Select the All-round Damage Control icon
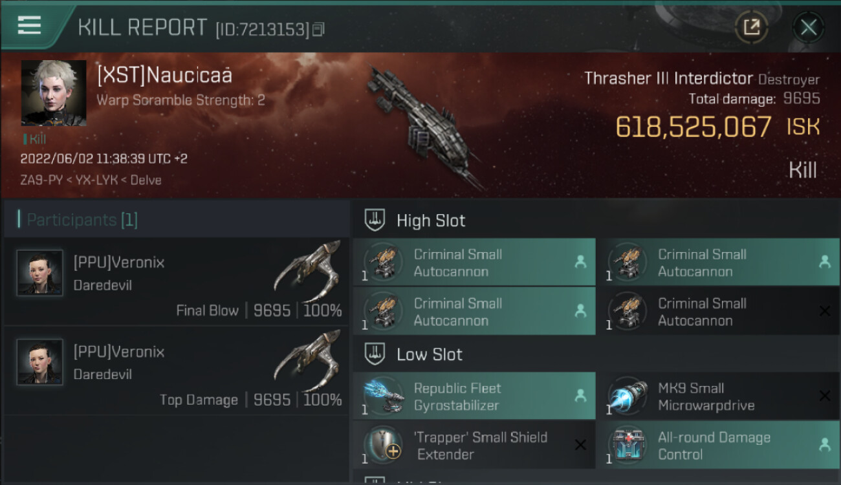This screenshot has width=841, height=485. (x=628, y=445)
